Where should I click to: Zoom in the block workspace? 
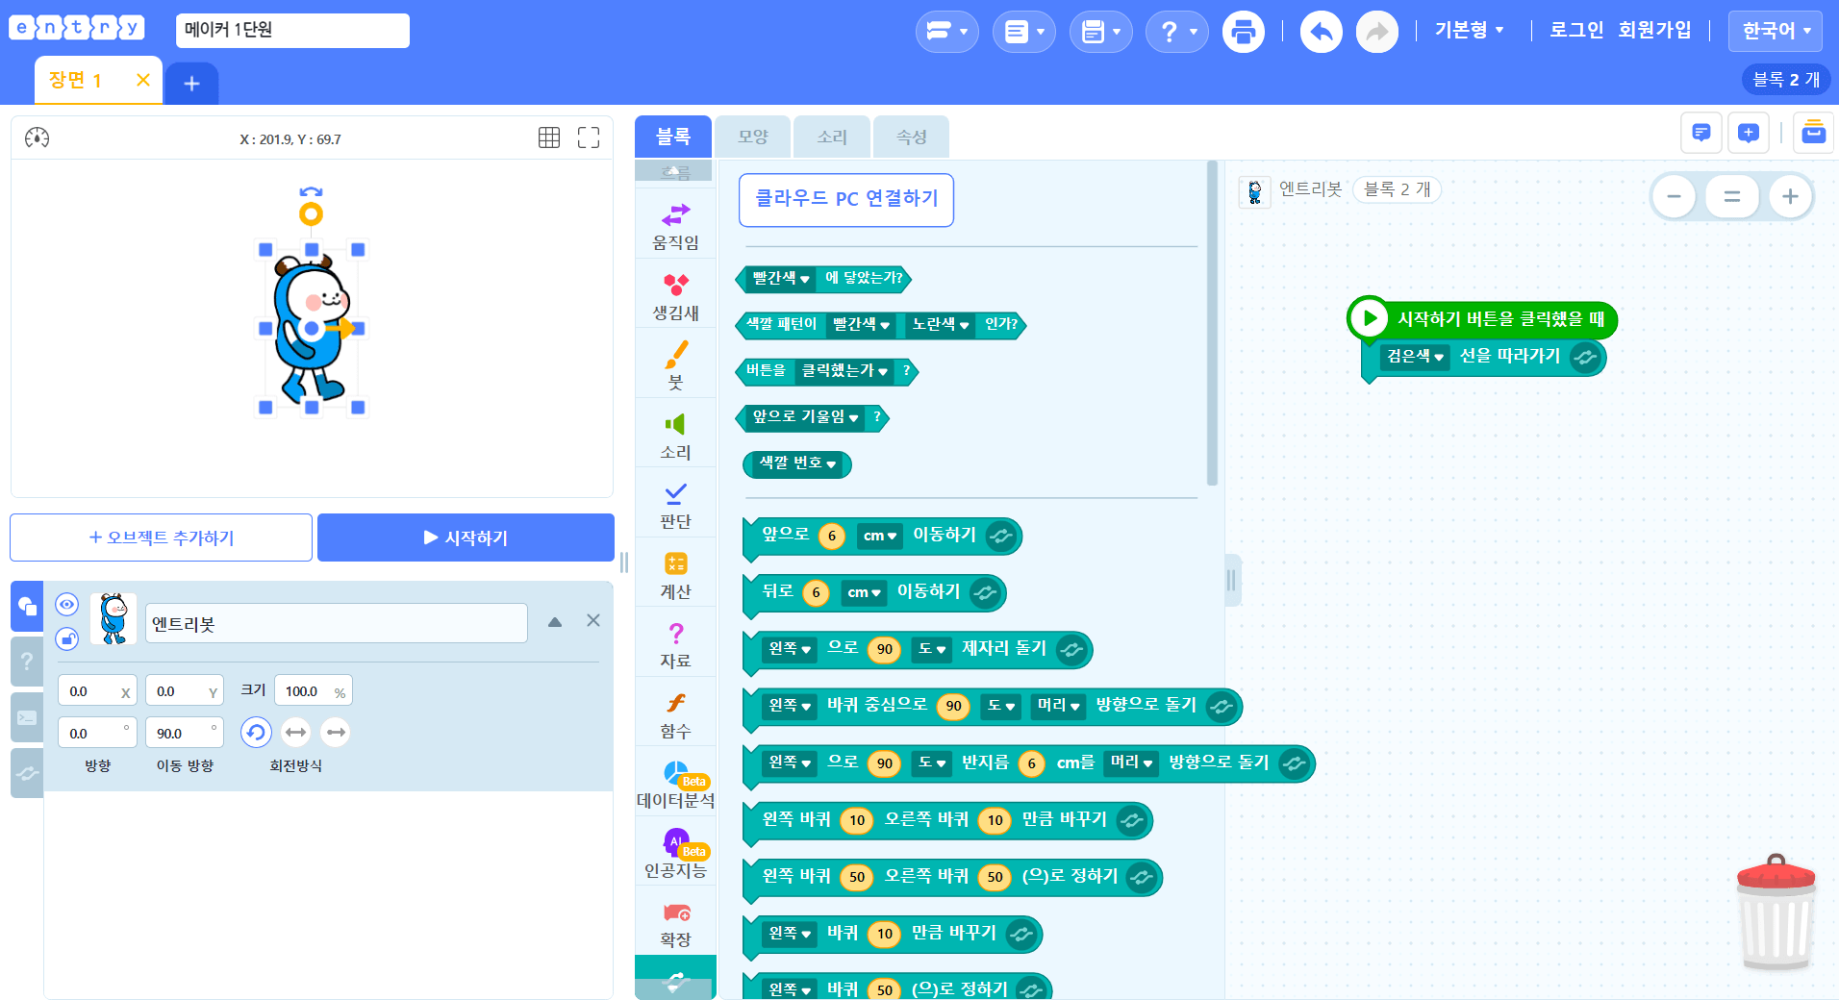(1790, 196)
